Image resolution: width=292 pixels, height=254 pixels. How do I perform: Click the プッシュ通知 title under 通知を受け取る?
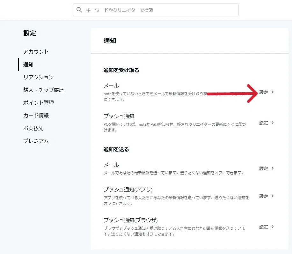[x=119, y=116]
